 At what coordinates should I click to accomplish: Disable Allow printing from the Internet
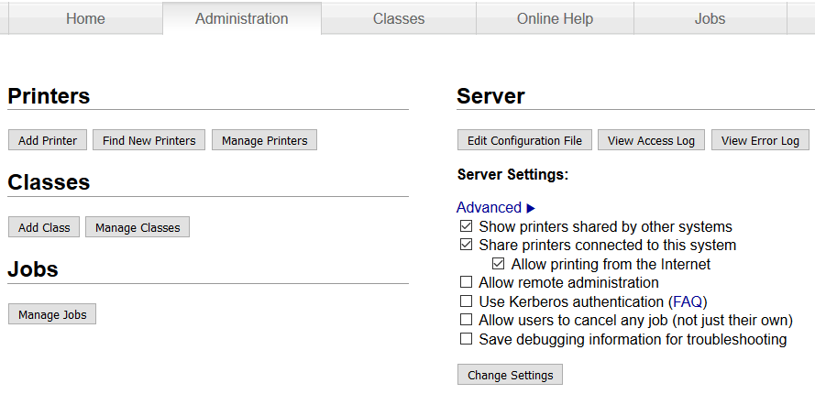498,264
